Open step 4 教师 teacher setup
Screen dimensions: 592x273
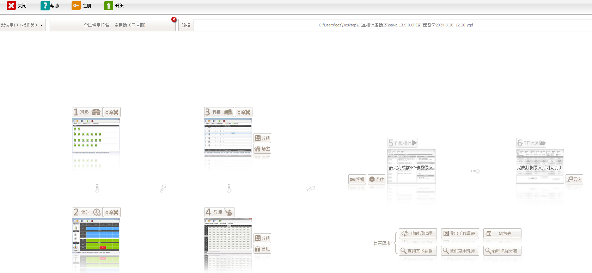tap(219, 212)
